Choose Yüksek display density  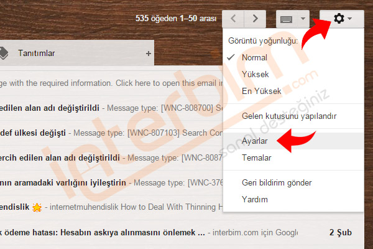(293, 74)
